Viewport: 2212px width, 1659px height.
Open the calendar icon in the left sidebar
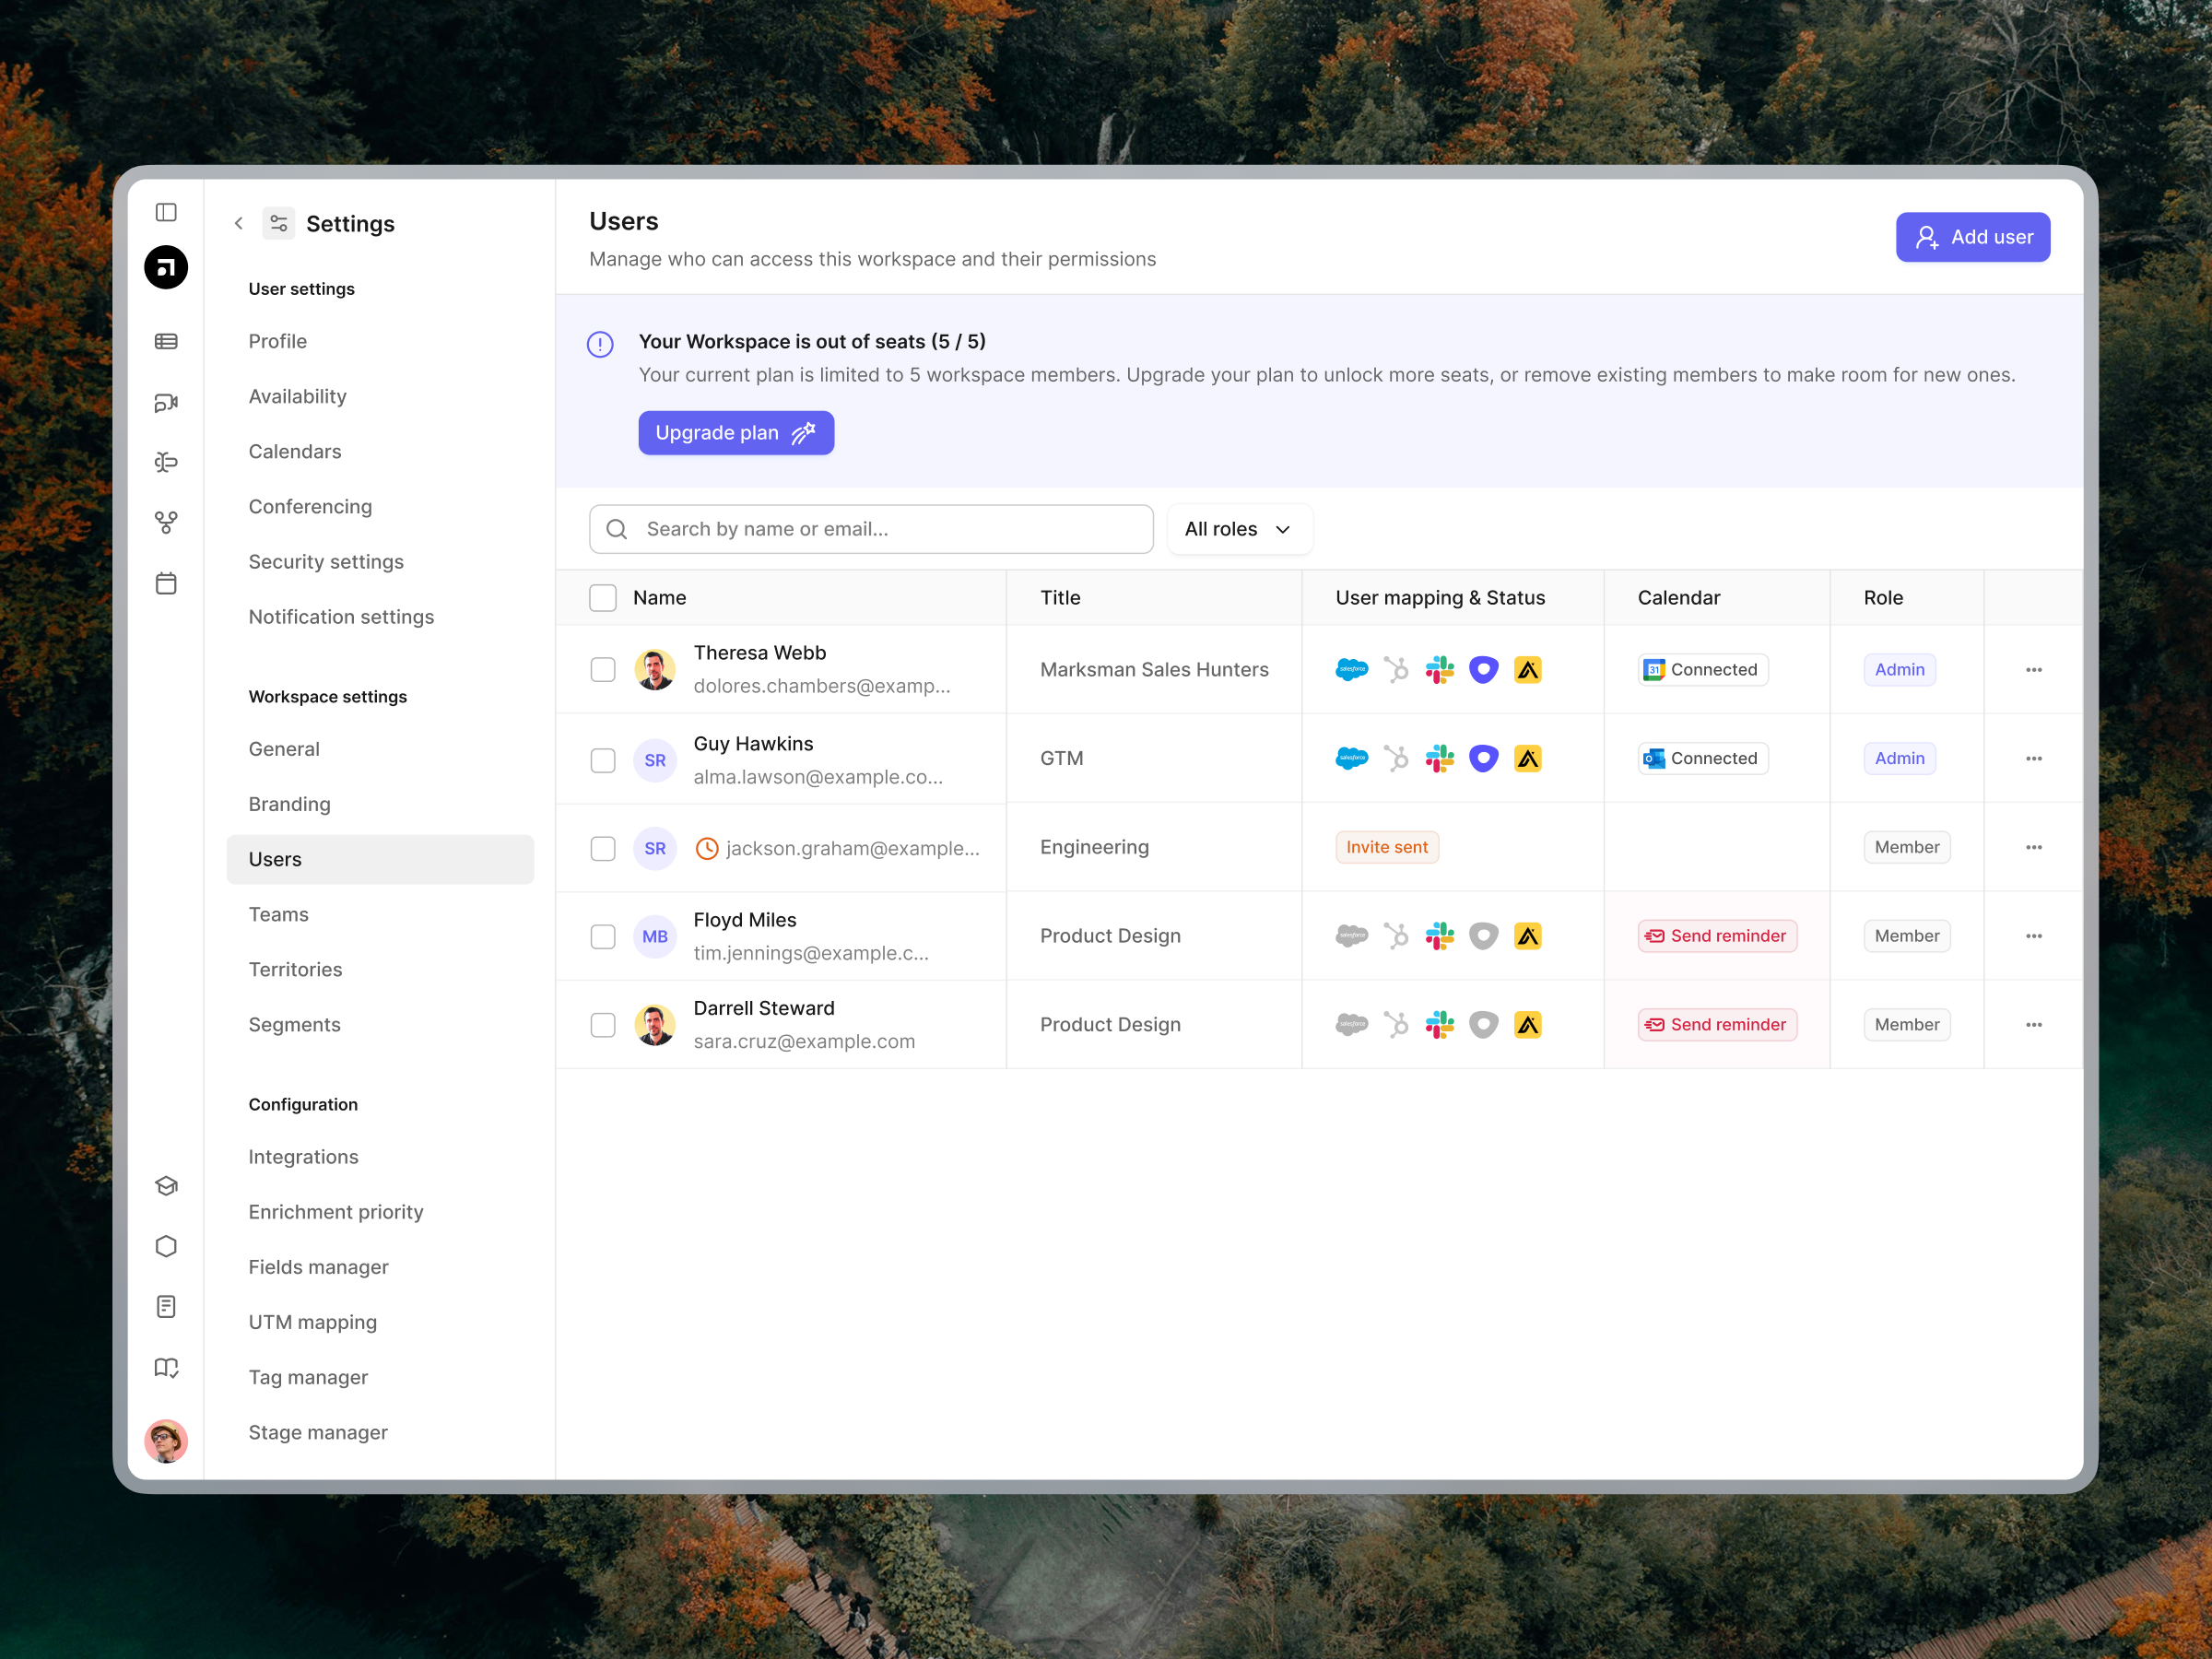tap(166, 583)
